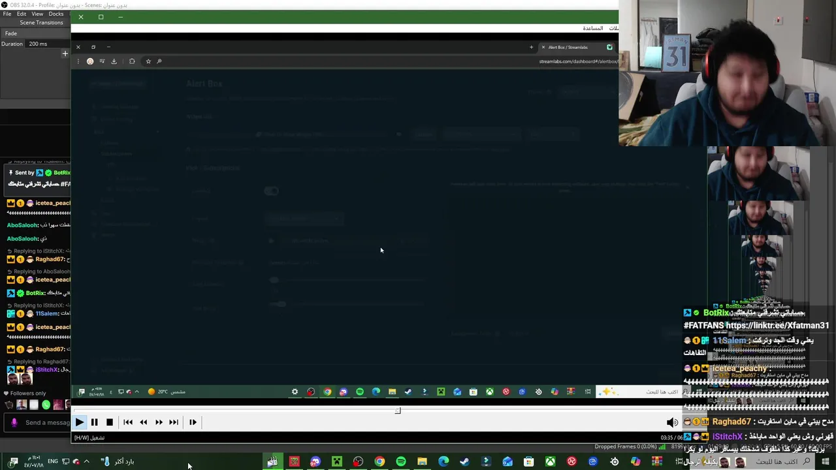Step one frame forward in player
The width and height of the screenshot is (836, 470).
tap(193, 422)
